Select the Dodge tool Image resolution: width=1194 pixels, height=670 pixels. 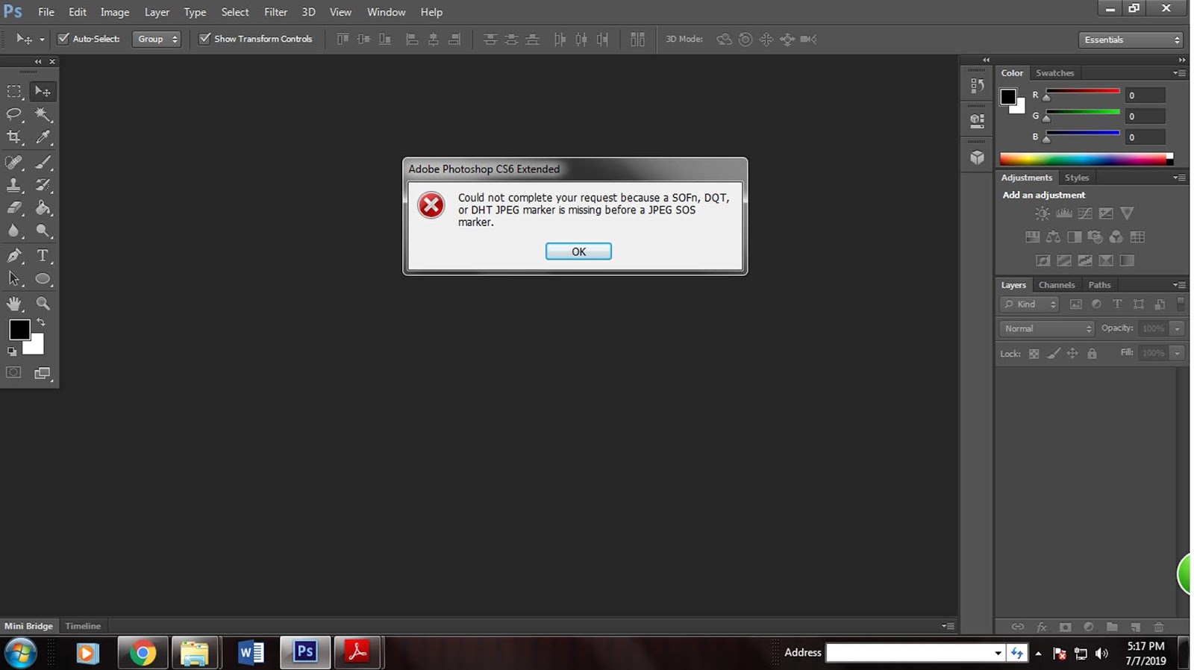click(43, 231)
